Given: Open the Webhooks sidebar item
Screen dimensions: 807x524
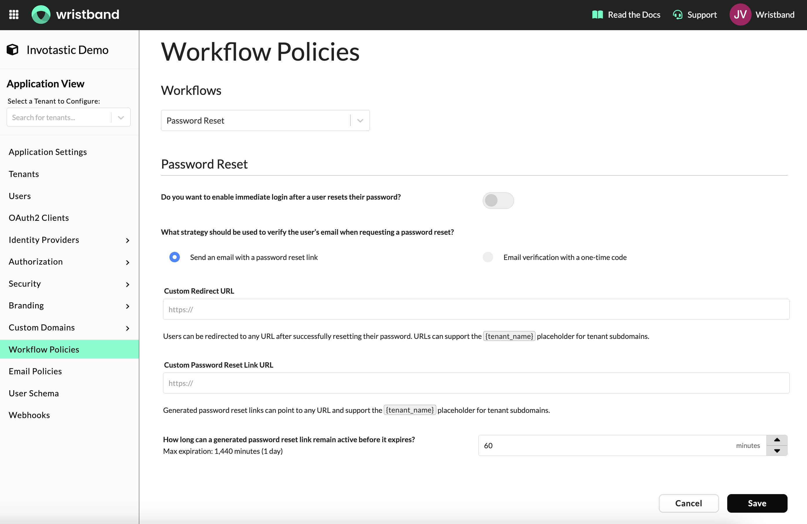Looking at the screenshot, I should tap(29, 415).
